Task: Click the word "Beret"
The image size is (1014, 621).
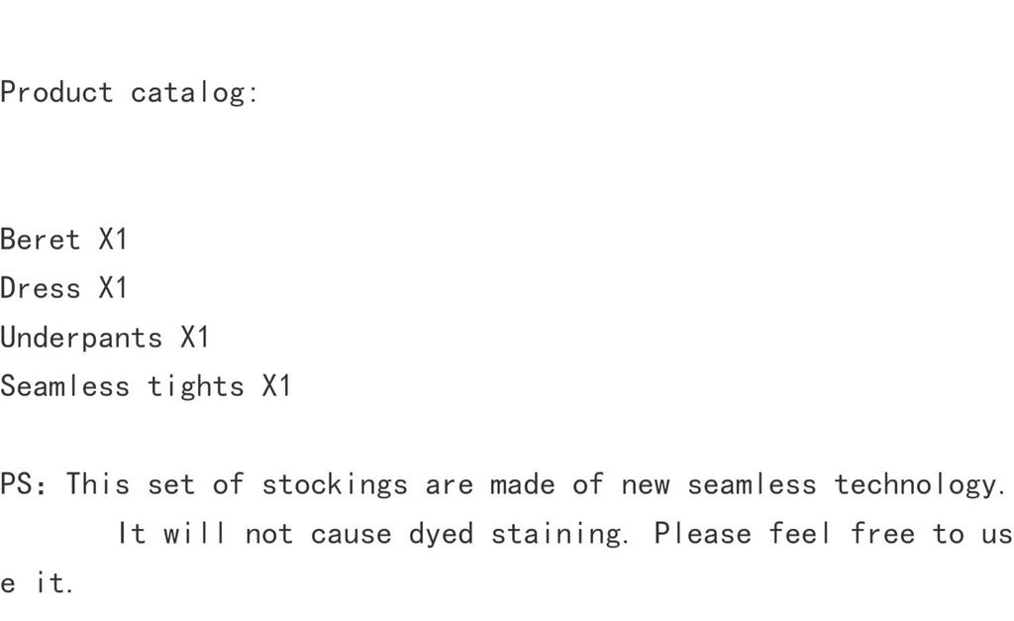Action: point(40,240)
